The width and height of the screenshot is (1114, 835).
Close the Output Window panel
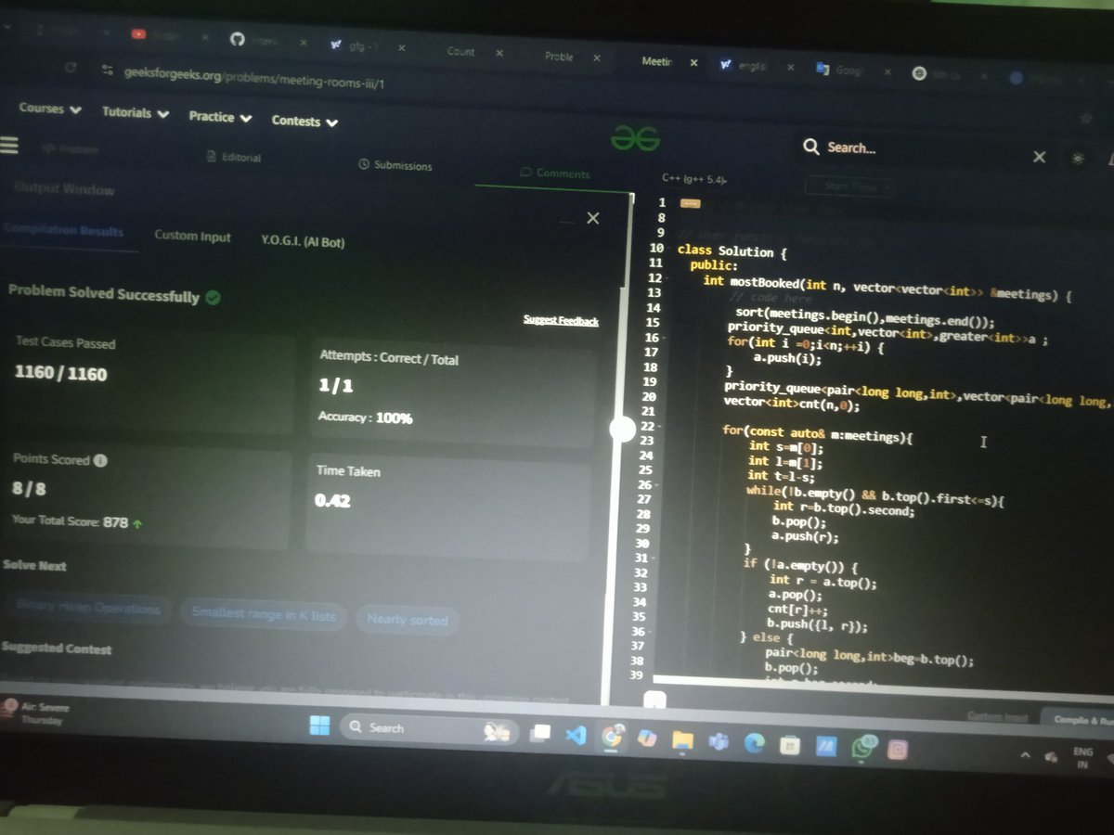click(x=593, y=218)
